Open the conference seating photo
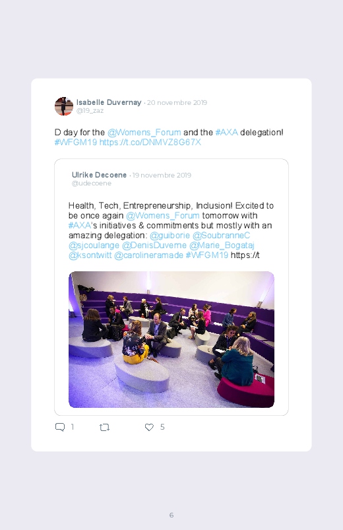 [171, 339]
